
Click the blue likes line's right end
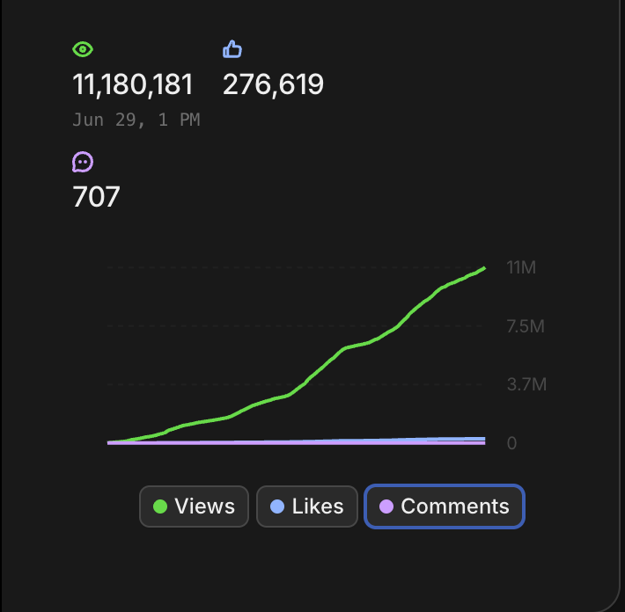tap(483, 438)
